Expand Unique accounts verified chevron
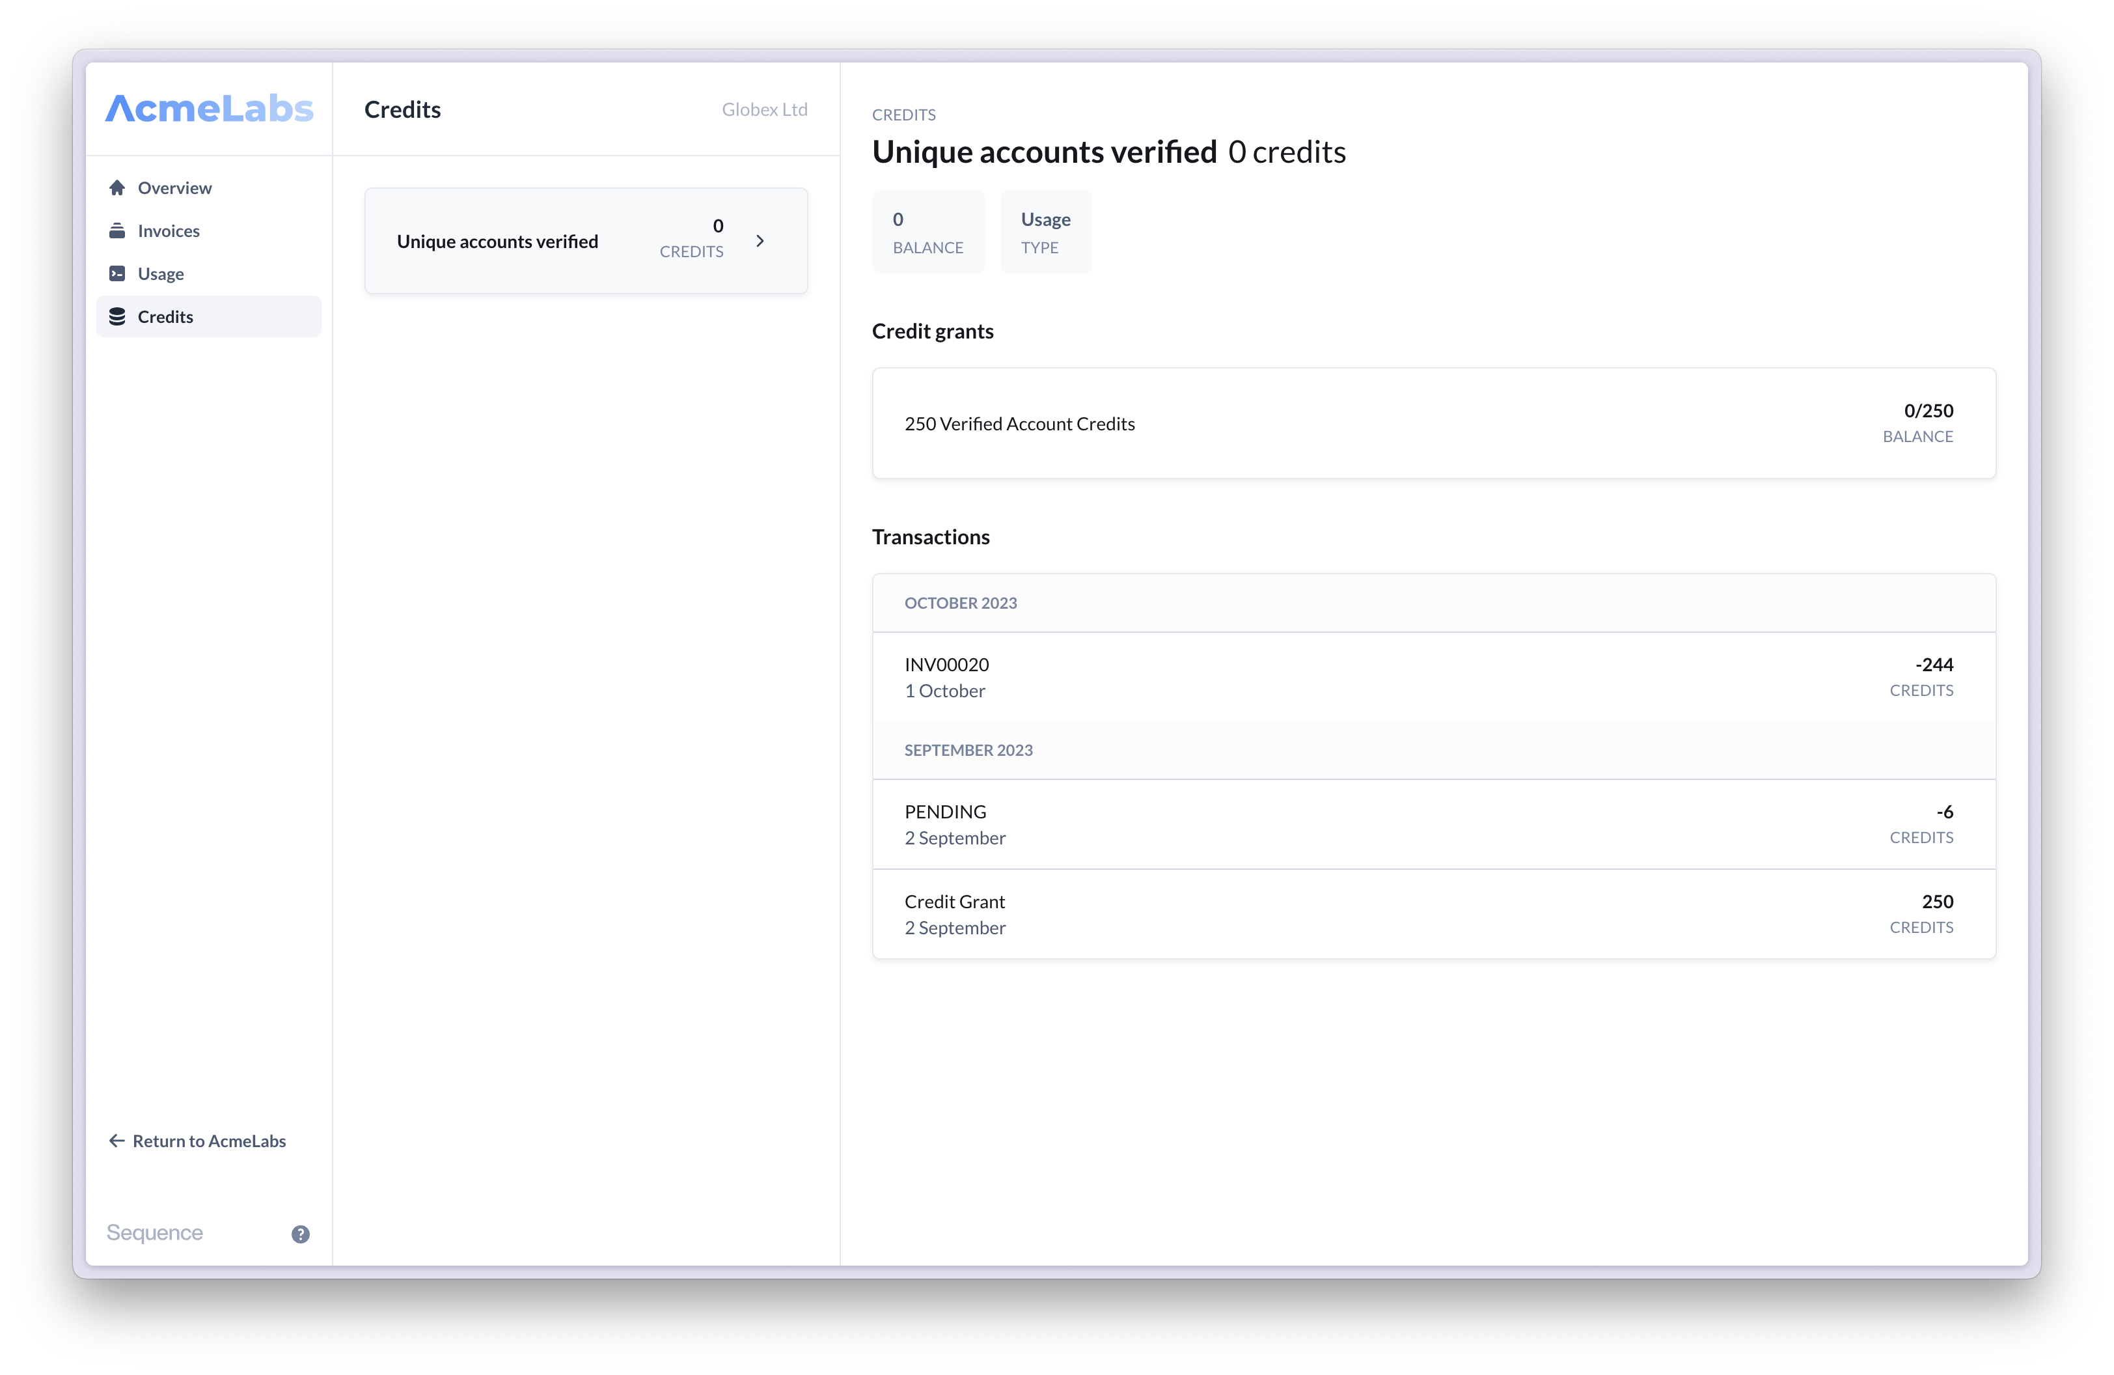This screenshot has height=1375, width=2114. click(x=760, y=241)
